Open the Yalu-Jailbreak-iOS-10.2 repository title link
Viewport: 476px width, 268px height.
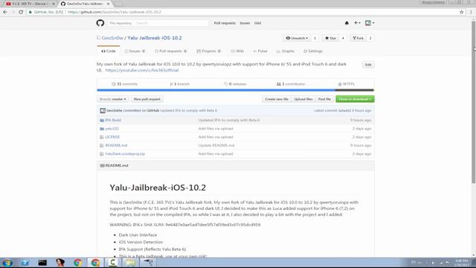pyautogui.click(x=155, y=38)
